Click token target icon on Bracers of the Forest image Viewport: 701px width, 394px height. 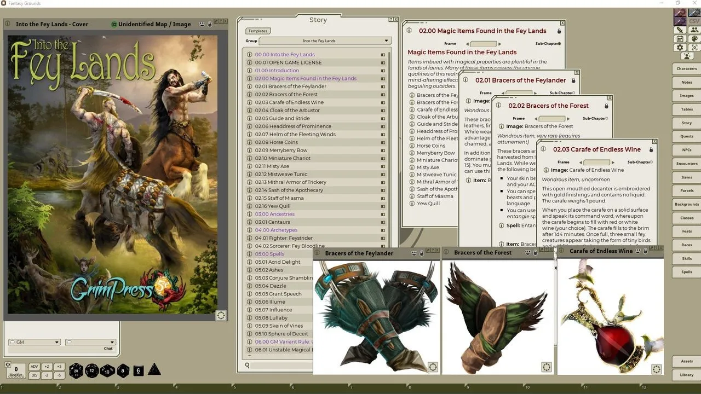click(x=546, y=367)
